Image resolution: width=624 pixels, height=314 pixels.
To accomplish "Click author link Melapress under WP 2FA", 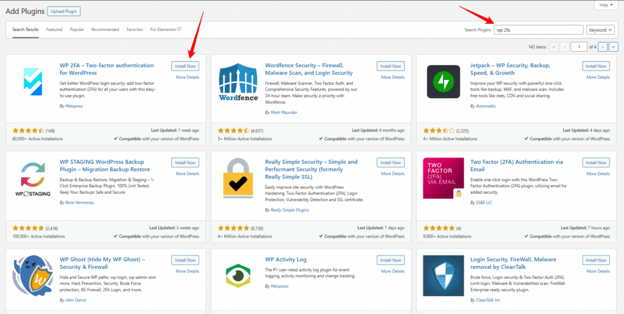I will point(74,106).
